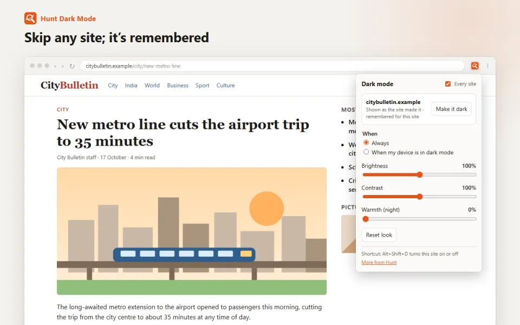Viewport: 520px width, 325px height.
Task: Select the Always radio option
Action: point(366,142)
